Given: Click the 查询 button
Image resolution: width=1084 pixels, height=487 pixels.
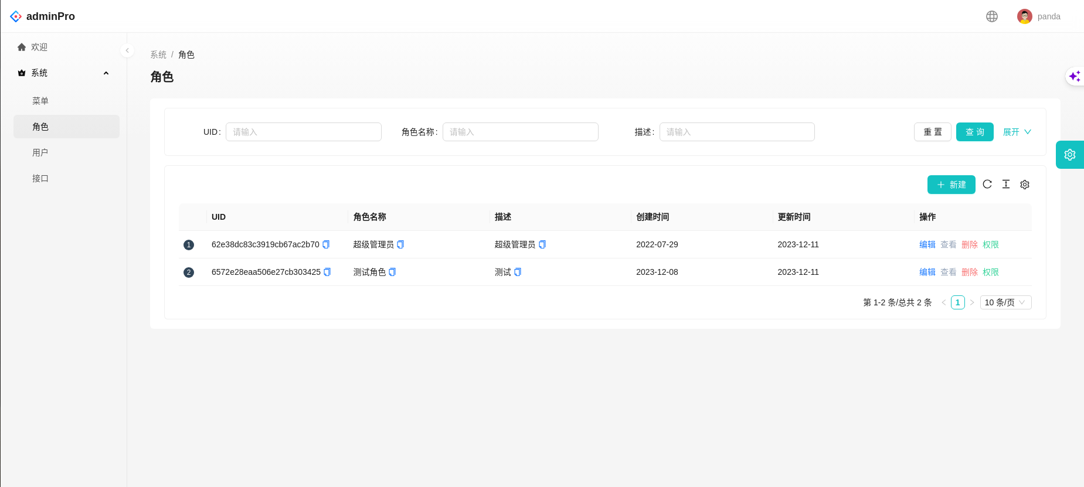Looking at the screenshot, I should pyautogui.click(x=975, y=132).
